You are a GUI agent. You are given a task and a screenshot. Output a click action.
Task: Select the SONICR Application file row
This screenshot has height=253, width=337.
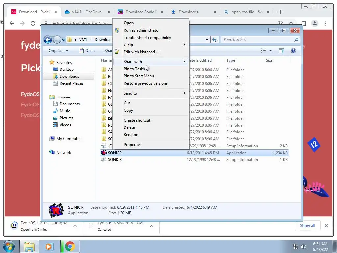194,153
